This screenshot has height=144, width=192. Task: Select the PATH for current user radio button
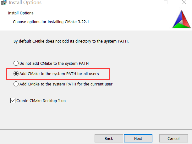click(16, 84)
